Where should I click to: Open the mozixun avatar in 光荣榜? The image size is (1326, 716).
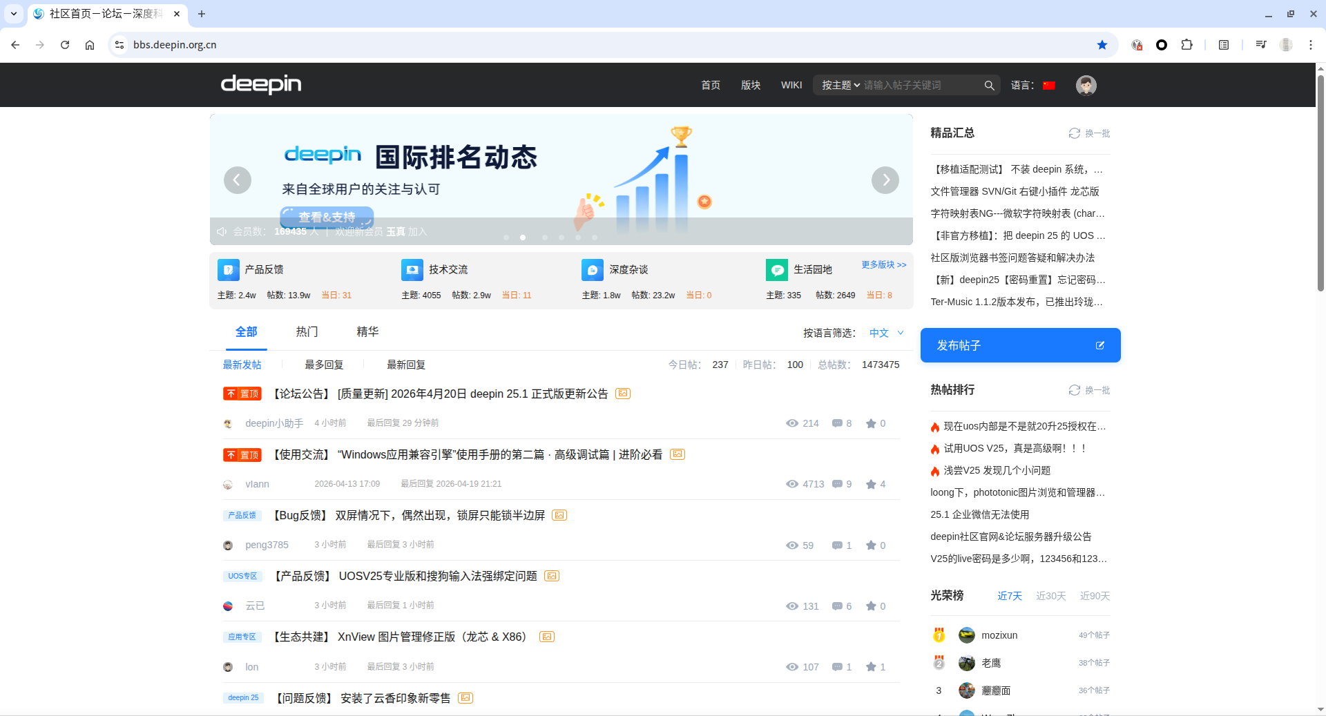pos(967,635)
